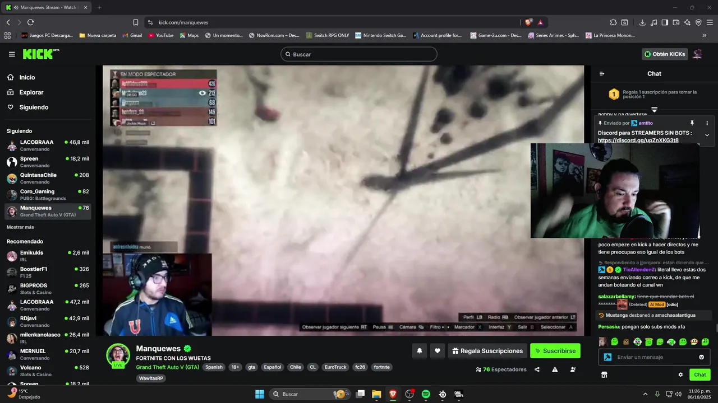
Task: Bookmark this page icon in address bar
Action: click(136, 22)
